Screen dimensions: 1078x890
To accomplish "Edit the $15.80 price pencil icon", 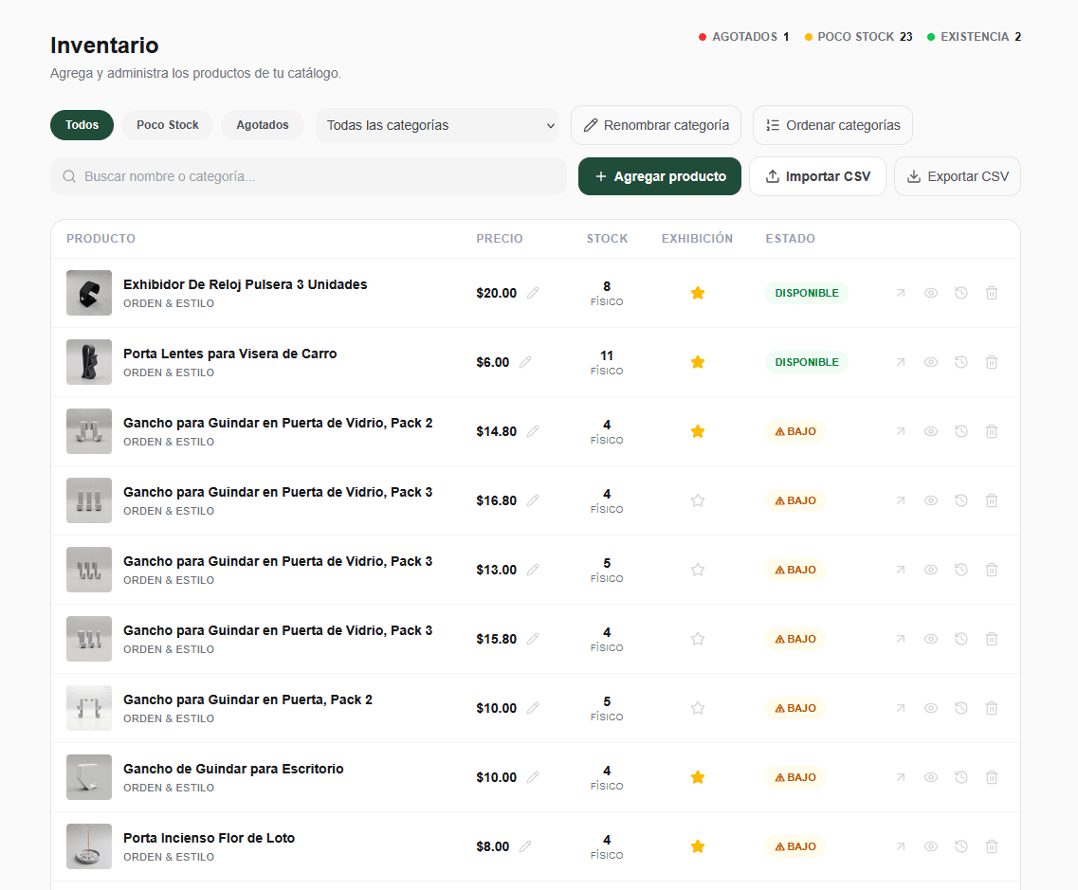I will [533, 639].
